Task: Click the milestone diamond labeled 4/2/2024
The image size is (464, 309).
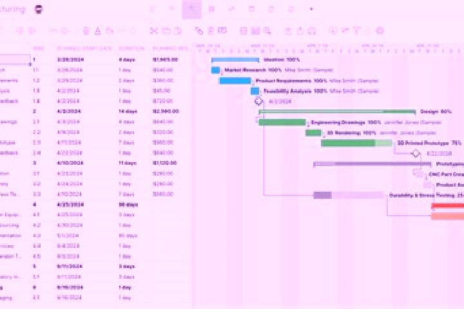Action: click(x=258, y=101)
